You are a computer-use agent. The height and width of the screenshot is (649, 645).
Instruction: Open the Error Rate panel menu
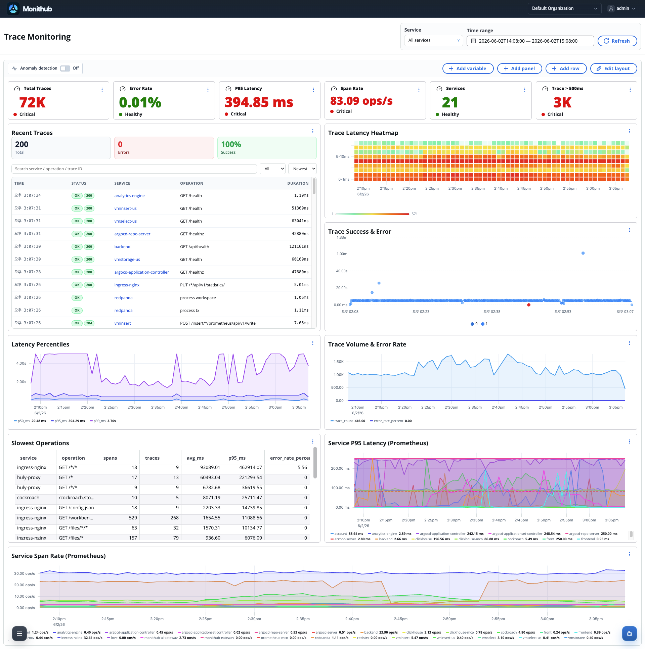208,90
